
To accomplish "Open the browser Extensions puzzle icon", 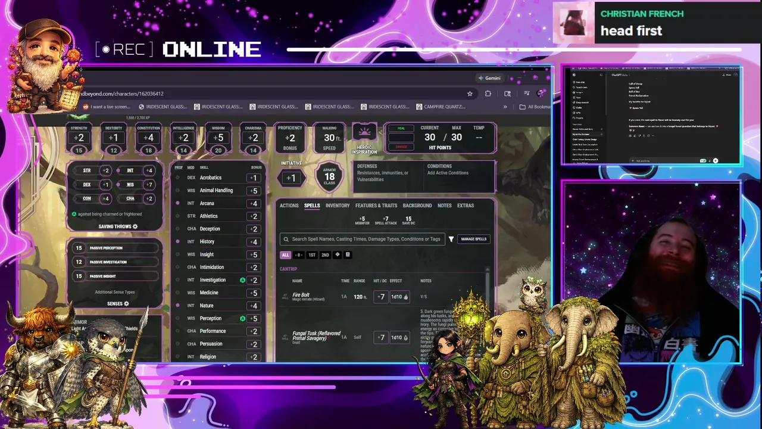I will tap(488, 94).
